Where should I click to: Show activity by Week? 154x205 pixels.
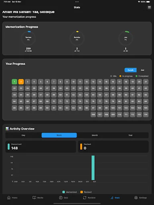(x=59, y=135)
